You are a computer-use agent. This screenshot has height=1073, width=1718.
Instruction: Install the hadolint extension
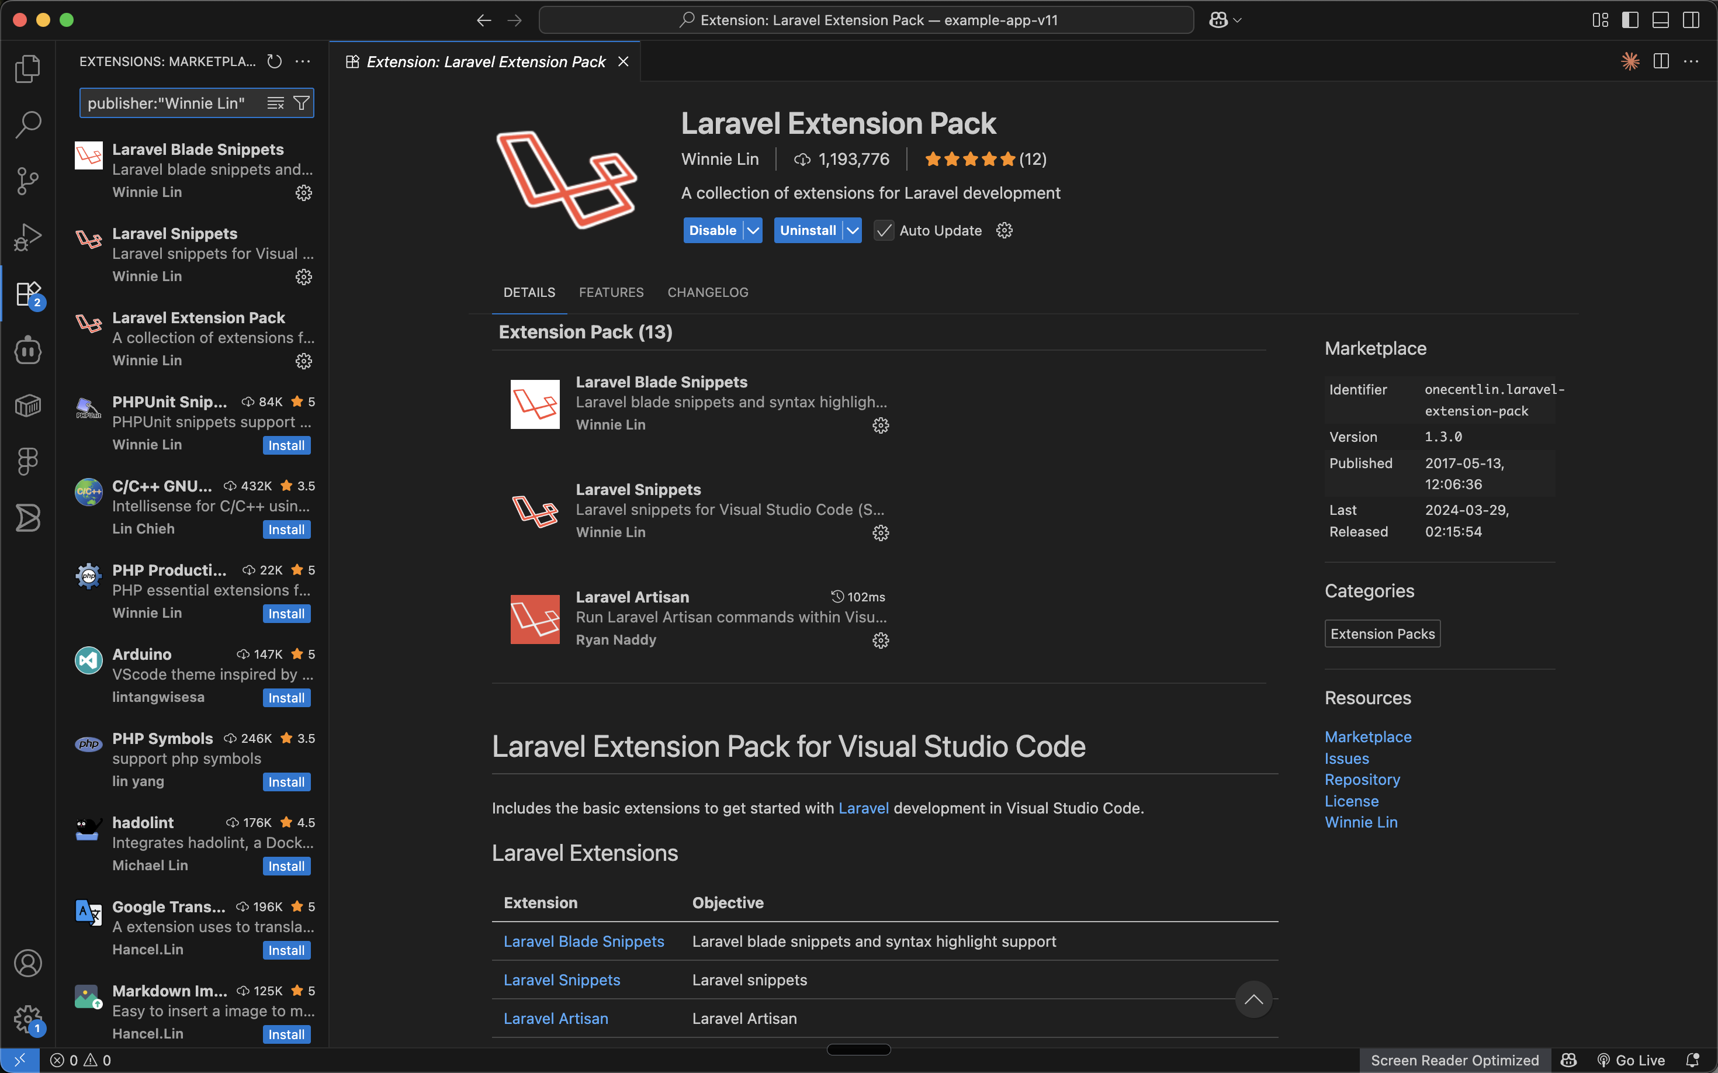click(x=287, y=867)
